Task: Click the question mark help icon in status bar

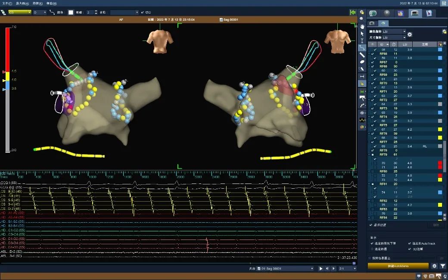Action: point(445,276)
